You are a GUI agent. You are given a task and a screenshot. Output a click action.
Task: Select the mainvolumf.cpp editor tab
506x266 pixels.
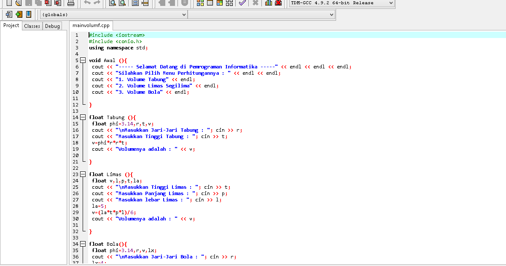pyautogui.click(x=90, y=25)
